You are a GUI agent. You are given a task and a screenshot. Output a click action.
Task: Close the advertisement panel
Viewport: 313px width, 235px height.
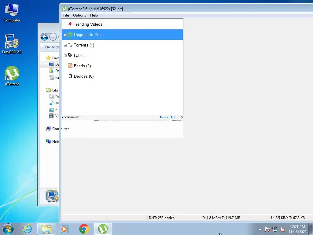pyautogui.click(x=182, y=117)
